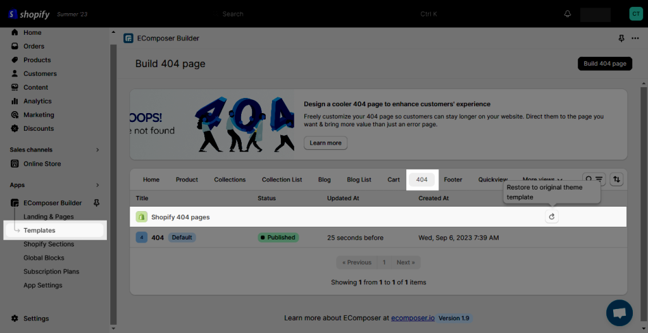Click the Default badge
Screen dimensions: 648x333
click(182, 237)
